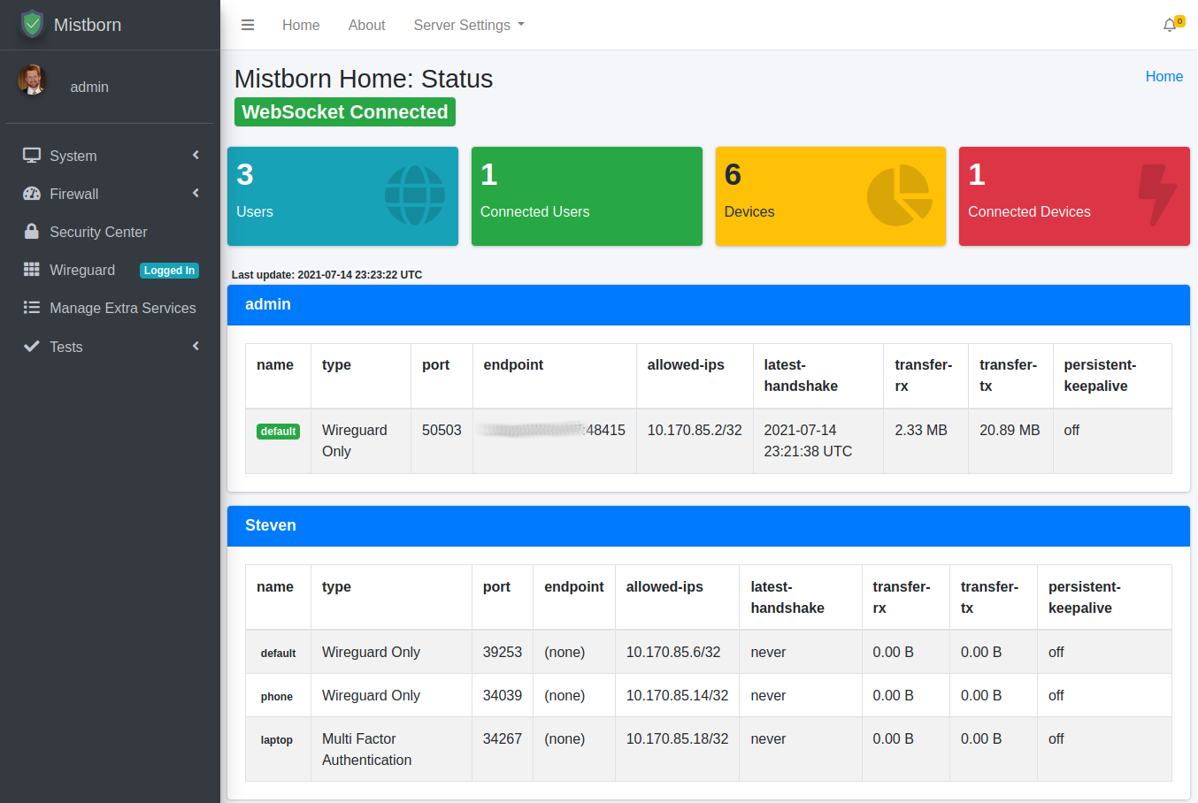Open the 6 Devices card
This screenshot has height=803, width=1198.
[831, 196]
